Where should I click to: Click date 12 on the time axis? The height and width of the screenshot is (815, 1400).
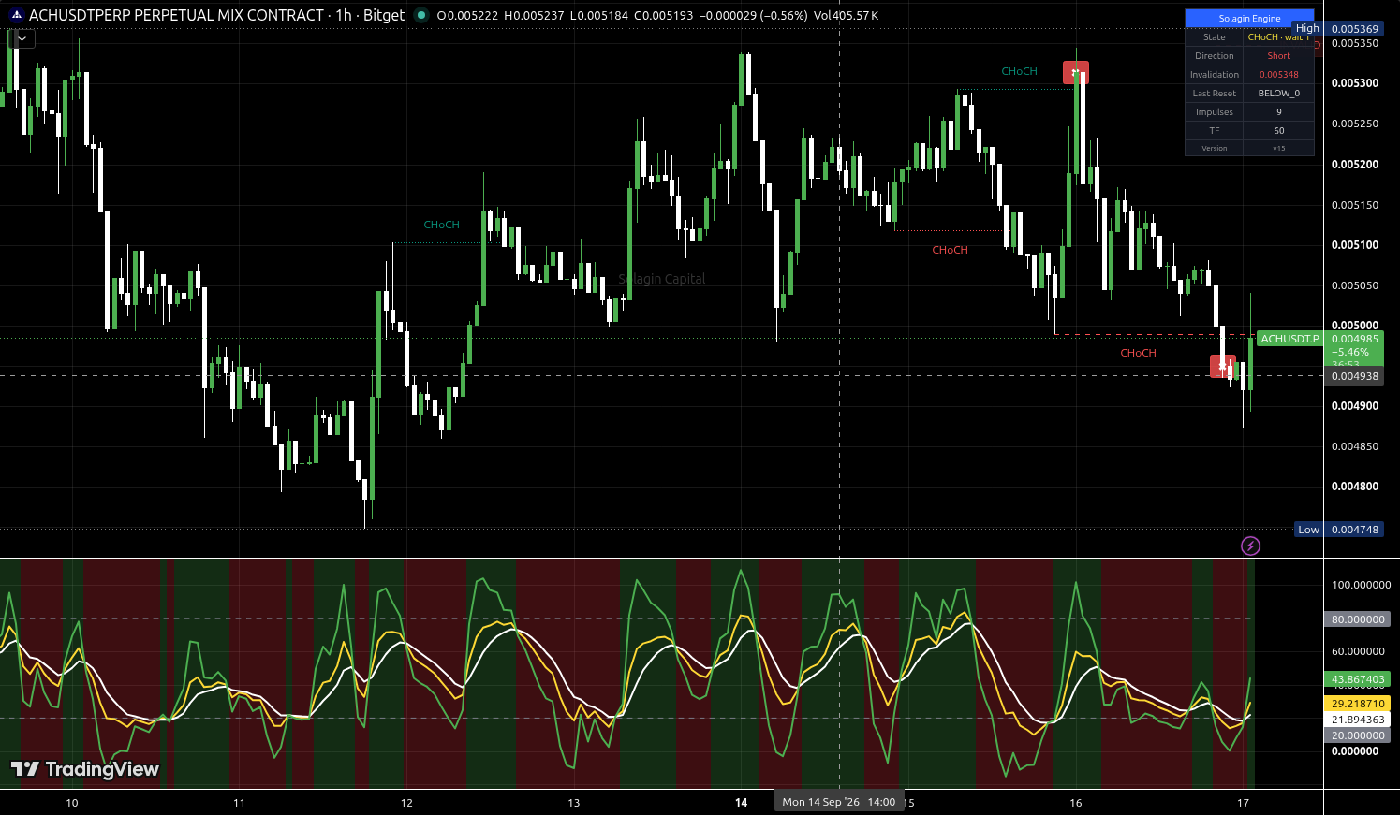(406, 803)
